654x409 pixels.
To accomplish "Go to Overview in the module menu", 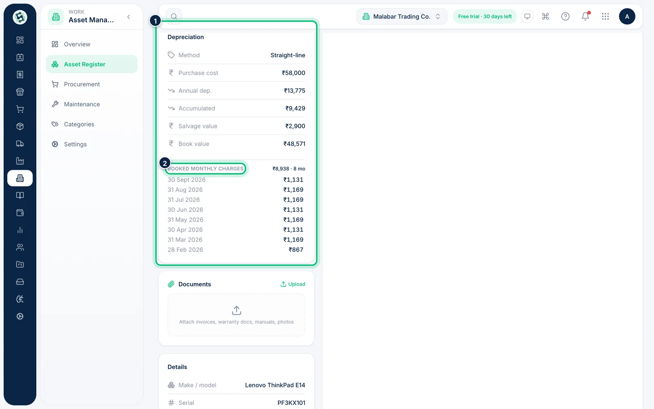I will (92, 44).
